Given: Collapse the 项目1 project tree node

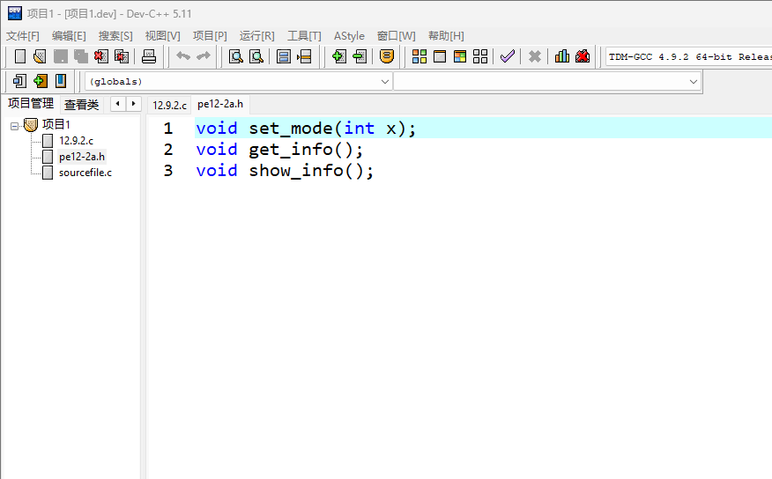Looking at the screenshot, I should 15,127.
